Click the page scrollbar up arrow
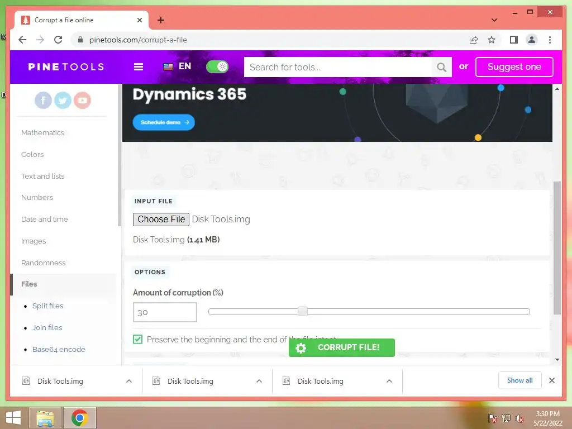Image resolution: width=572 pixels, height=429 pixels. click(x=557, y=89)
